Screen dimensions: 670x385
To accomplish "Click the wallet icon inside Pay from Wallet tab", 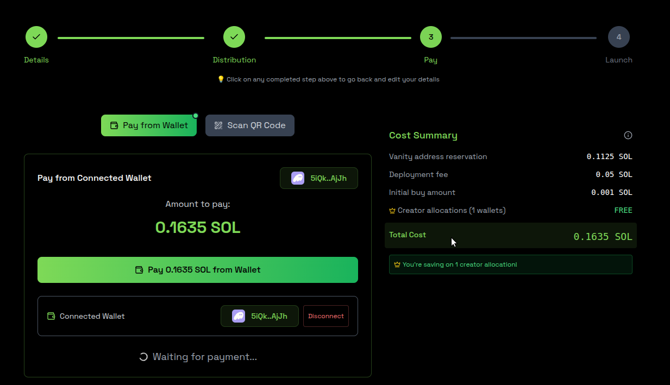I will [114, 125].
